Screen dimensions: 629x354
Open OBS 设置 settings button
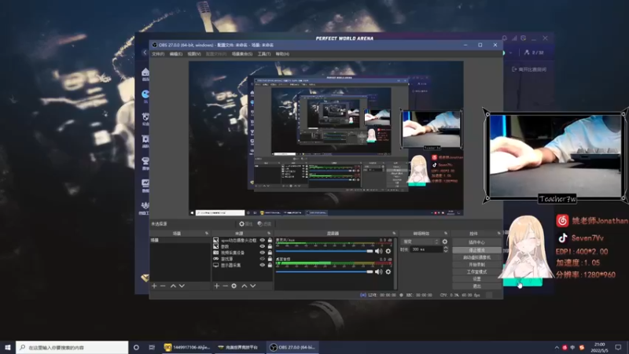pos(476,279)
